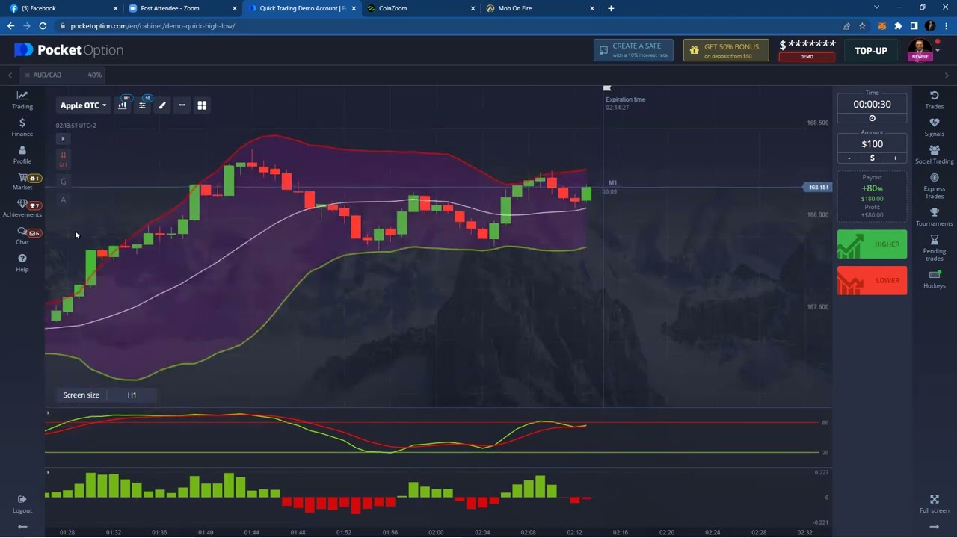
Task: Click the browser address bar
Action: 449,26
